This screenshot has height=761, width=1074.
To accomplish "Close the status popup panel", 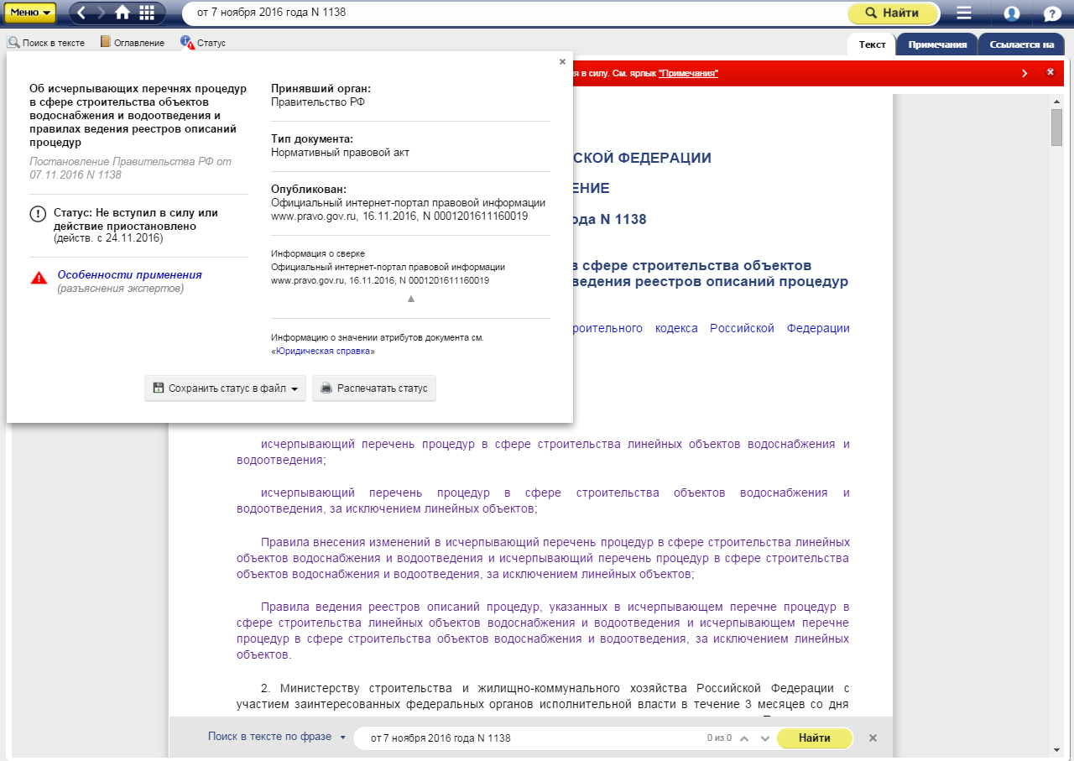I will (562, 61).
